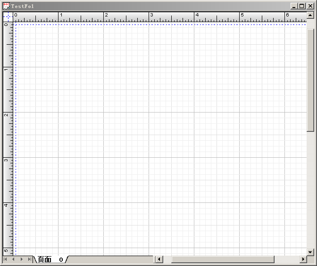Click the tab splitter handle beside scrollbar
This screenshot has height=266, width=317.
point(154,259)
